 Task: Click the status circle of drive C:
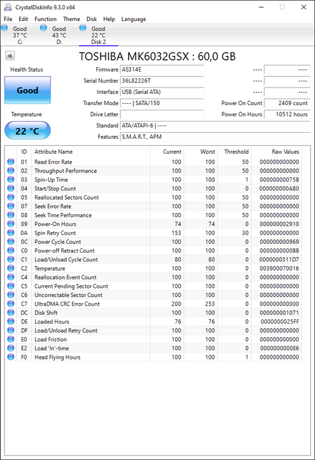5,28
